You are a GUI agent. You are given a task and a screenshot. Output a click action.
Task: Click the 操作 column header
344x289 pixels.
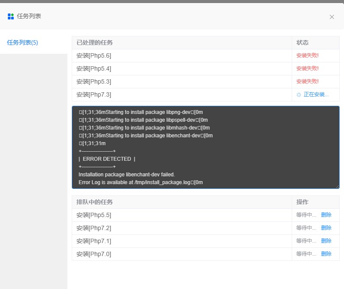click(303, 202)
